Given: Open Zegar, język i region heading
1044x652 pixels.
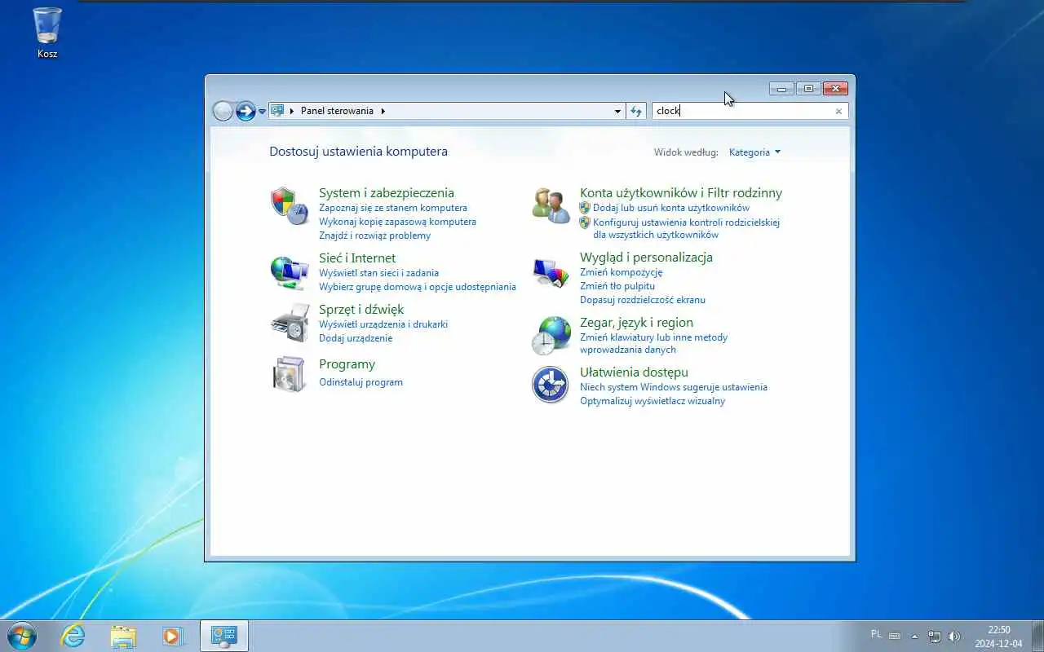Looking at the screenshot, I should (636, 323).
